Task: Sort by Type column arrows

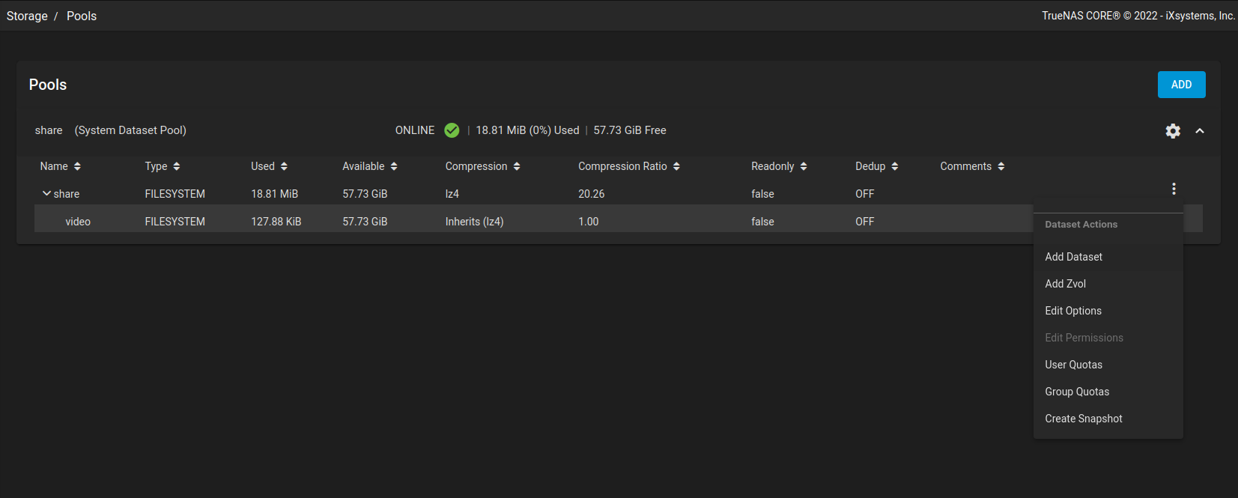Action: 177,166
